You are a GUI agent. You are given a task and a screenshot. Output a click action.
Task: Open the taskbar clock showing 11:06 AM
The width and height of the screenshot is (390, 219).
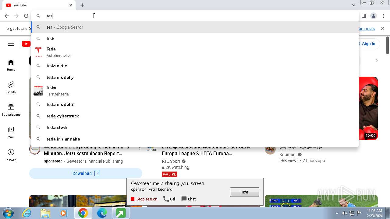click(374, 213)
